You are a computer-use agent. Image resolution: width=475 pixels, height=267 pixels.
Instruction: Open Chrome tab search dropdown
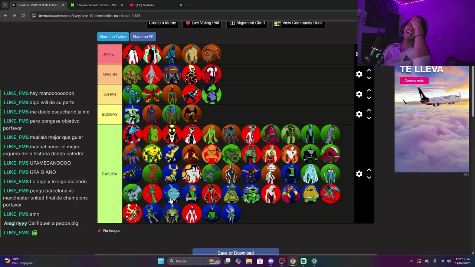[5, 5]
